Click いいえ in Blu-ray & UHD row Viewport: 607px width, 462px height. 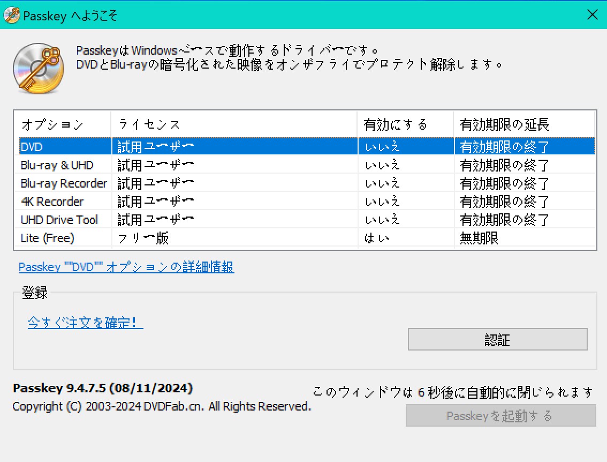tap(383, 165)
